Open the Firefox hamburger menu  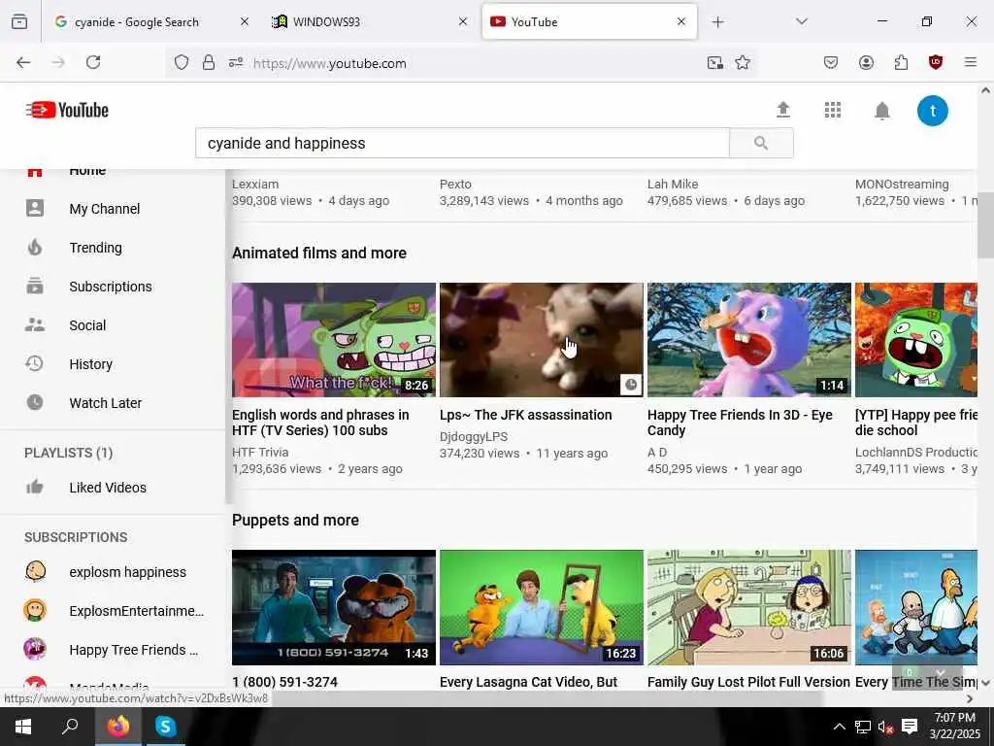pyautogui.click(x=970, y=62)
